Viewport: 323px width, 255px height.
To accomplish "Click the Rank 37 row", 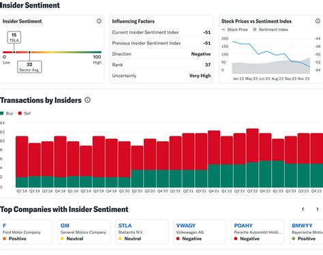I will pyautogui.click(x=161, y=65).
